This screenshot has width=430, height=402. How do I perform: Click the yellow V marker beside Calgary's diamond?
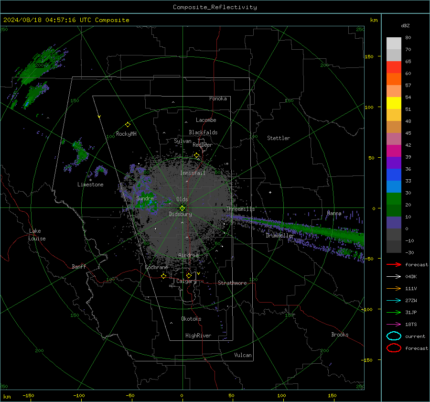point(198,273)
